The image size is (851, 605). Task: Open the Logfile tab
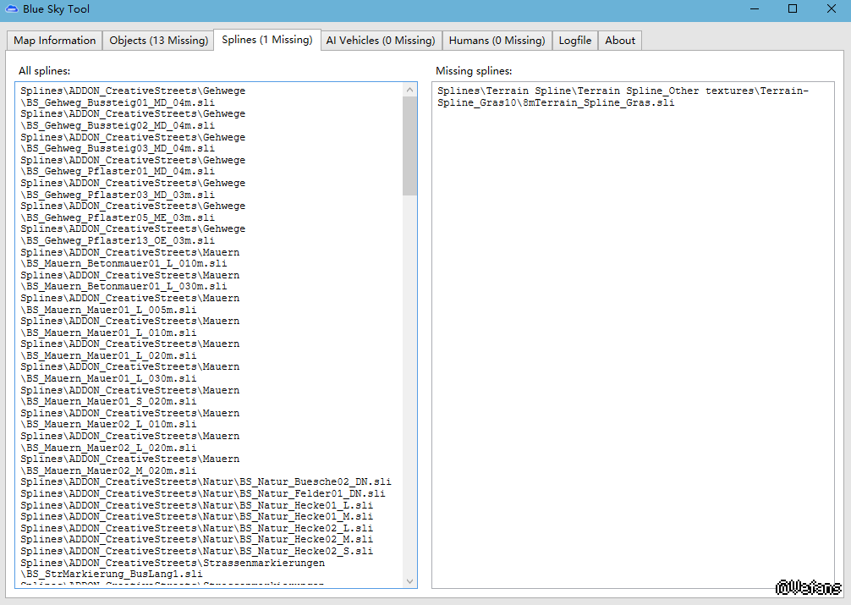(575, 41)
